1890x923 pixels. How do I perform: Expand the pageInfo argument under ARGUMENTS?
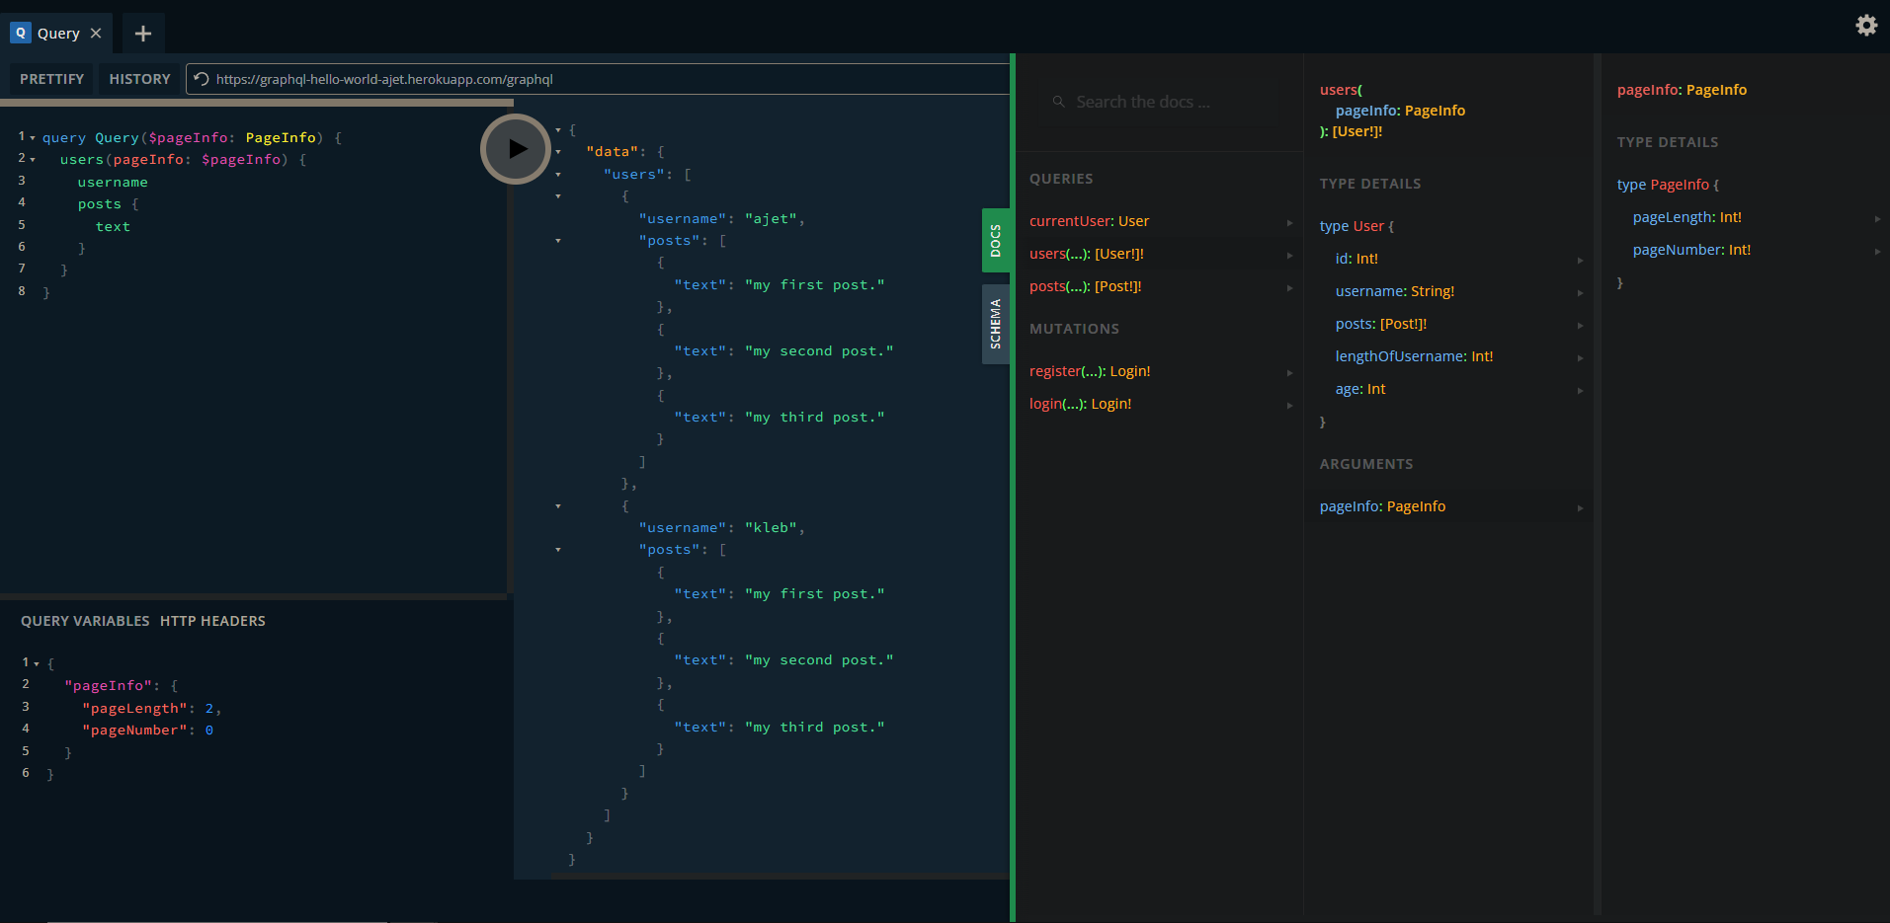(x=1580, y=507)
